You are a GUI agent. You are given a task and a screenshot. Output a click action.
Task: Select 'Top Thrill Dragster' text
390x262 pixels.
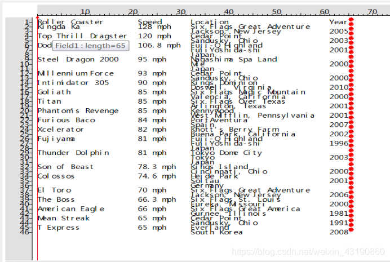[82, 36]
